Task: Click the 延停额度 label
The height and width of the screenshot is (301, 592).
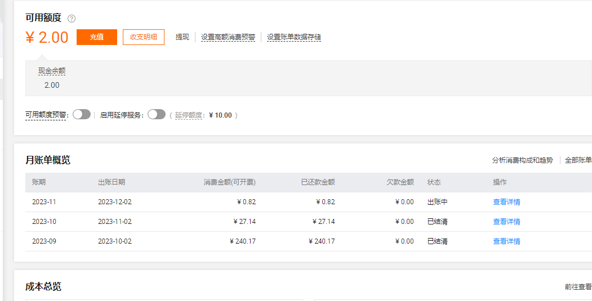Action: coord(189,115)
